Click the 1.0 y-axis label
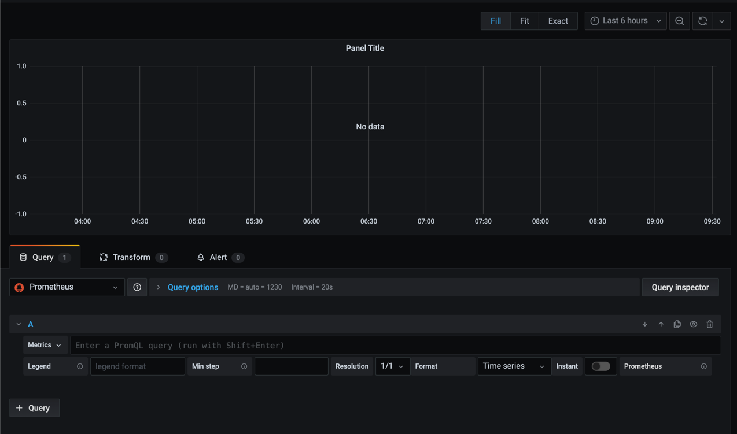Image resolution: width=737 pixels, height=434 pixels. (21, 66)
